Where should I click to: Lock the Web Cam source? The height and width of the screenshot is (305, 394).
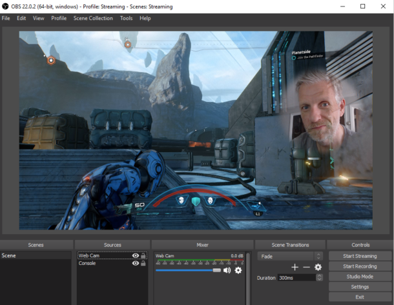click(143, 255)
